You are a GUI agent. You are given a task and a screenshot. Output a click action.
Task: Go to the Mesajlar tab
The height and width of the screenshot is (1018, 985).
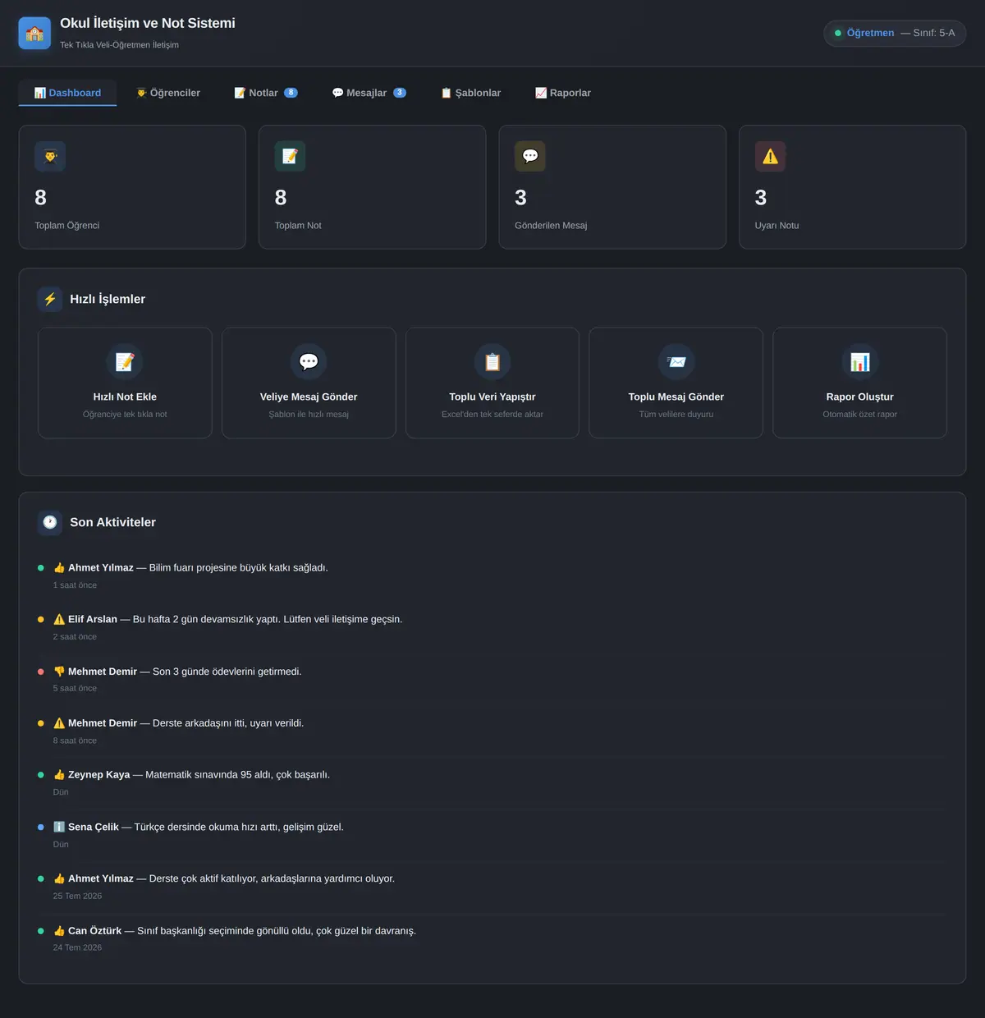click(369, 93)
